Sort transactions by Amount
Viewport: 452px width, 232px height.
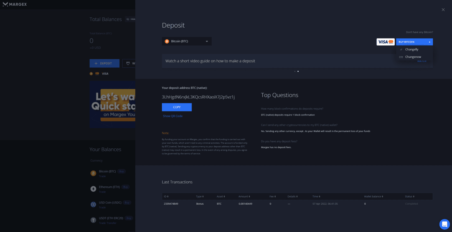click(x=244, y=197)
